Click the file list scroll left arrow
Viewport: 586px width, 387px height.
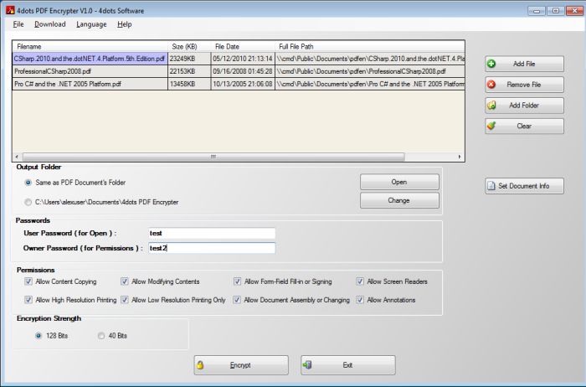17,157
